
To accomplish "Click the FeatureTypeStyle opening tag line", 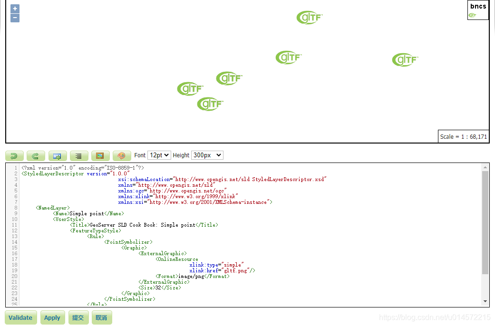I will 96,230.
